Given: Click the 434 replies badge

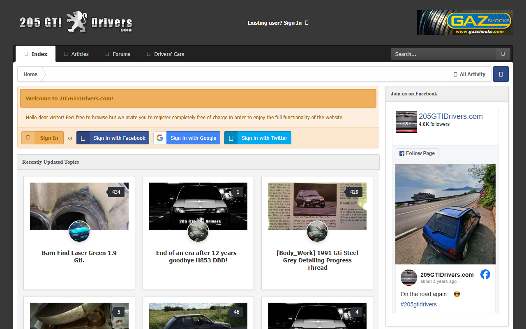Looking at the screenshot, I should (116, 192).
